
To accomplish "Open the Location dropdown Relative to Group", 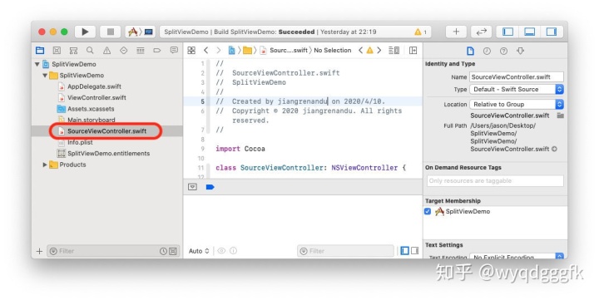I will (517, 104).
